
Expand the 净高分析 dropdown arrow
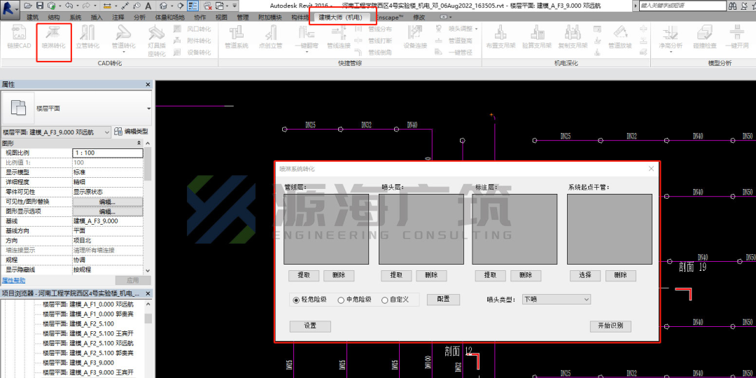click(670, 52)
